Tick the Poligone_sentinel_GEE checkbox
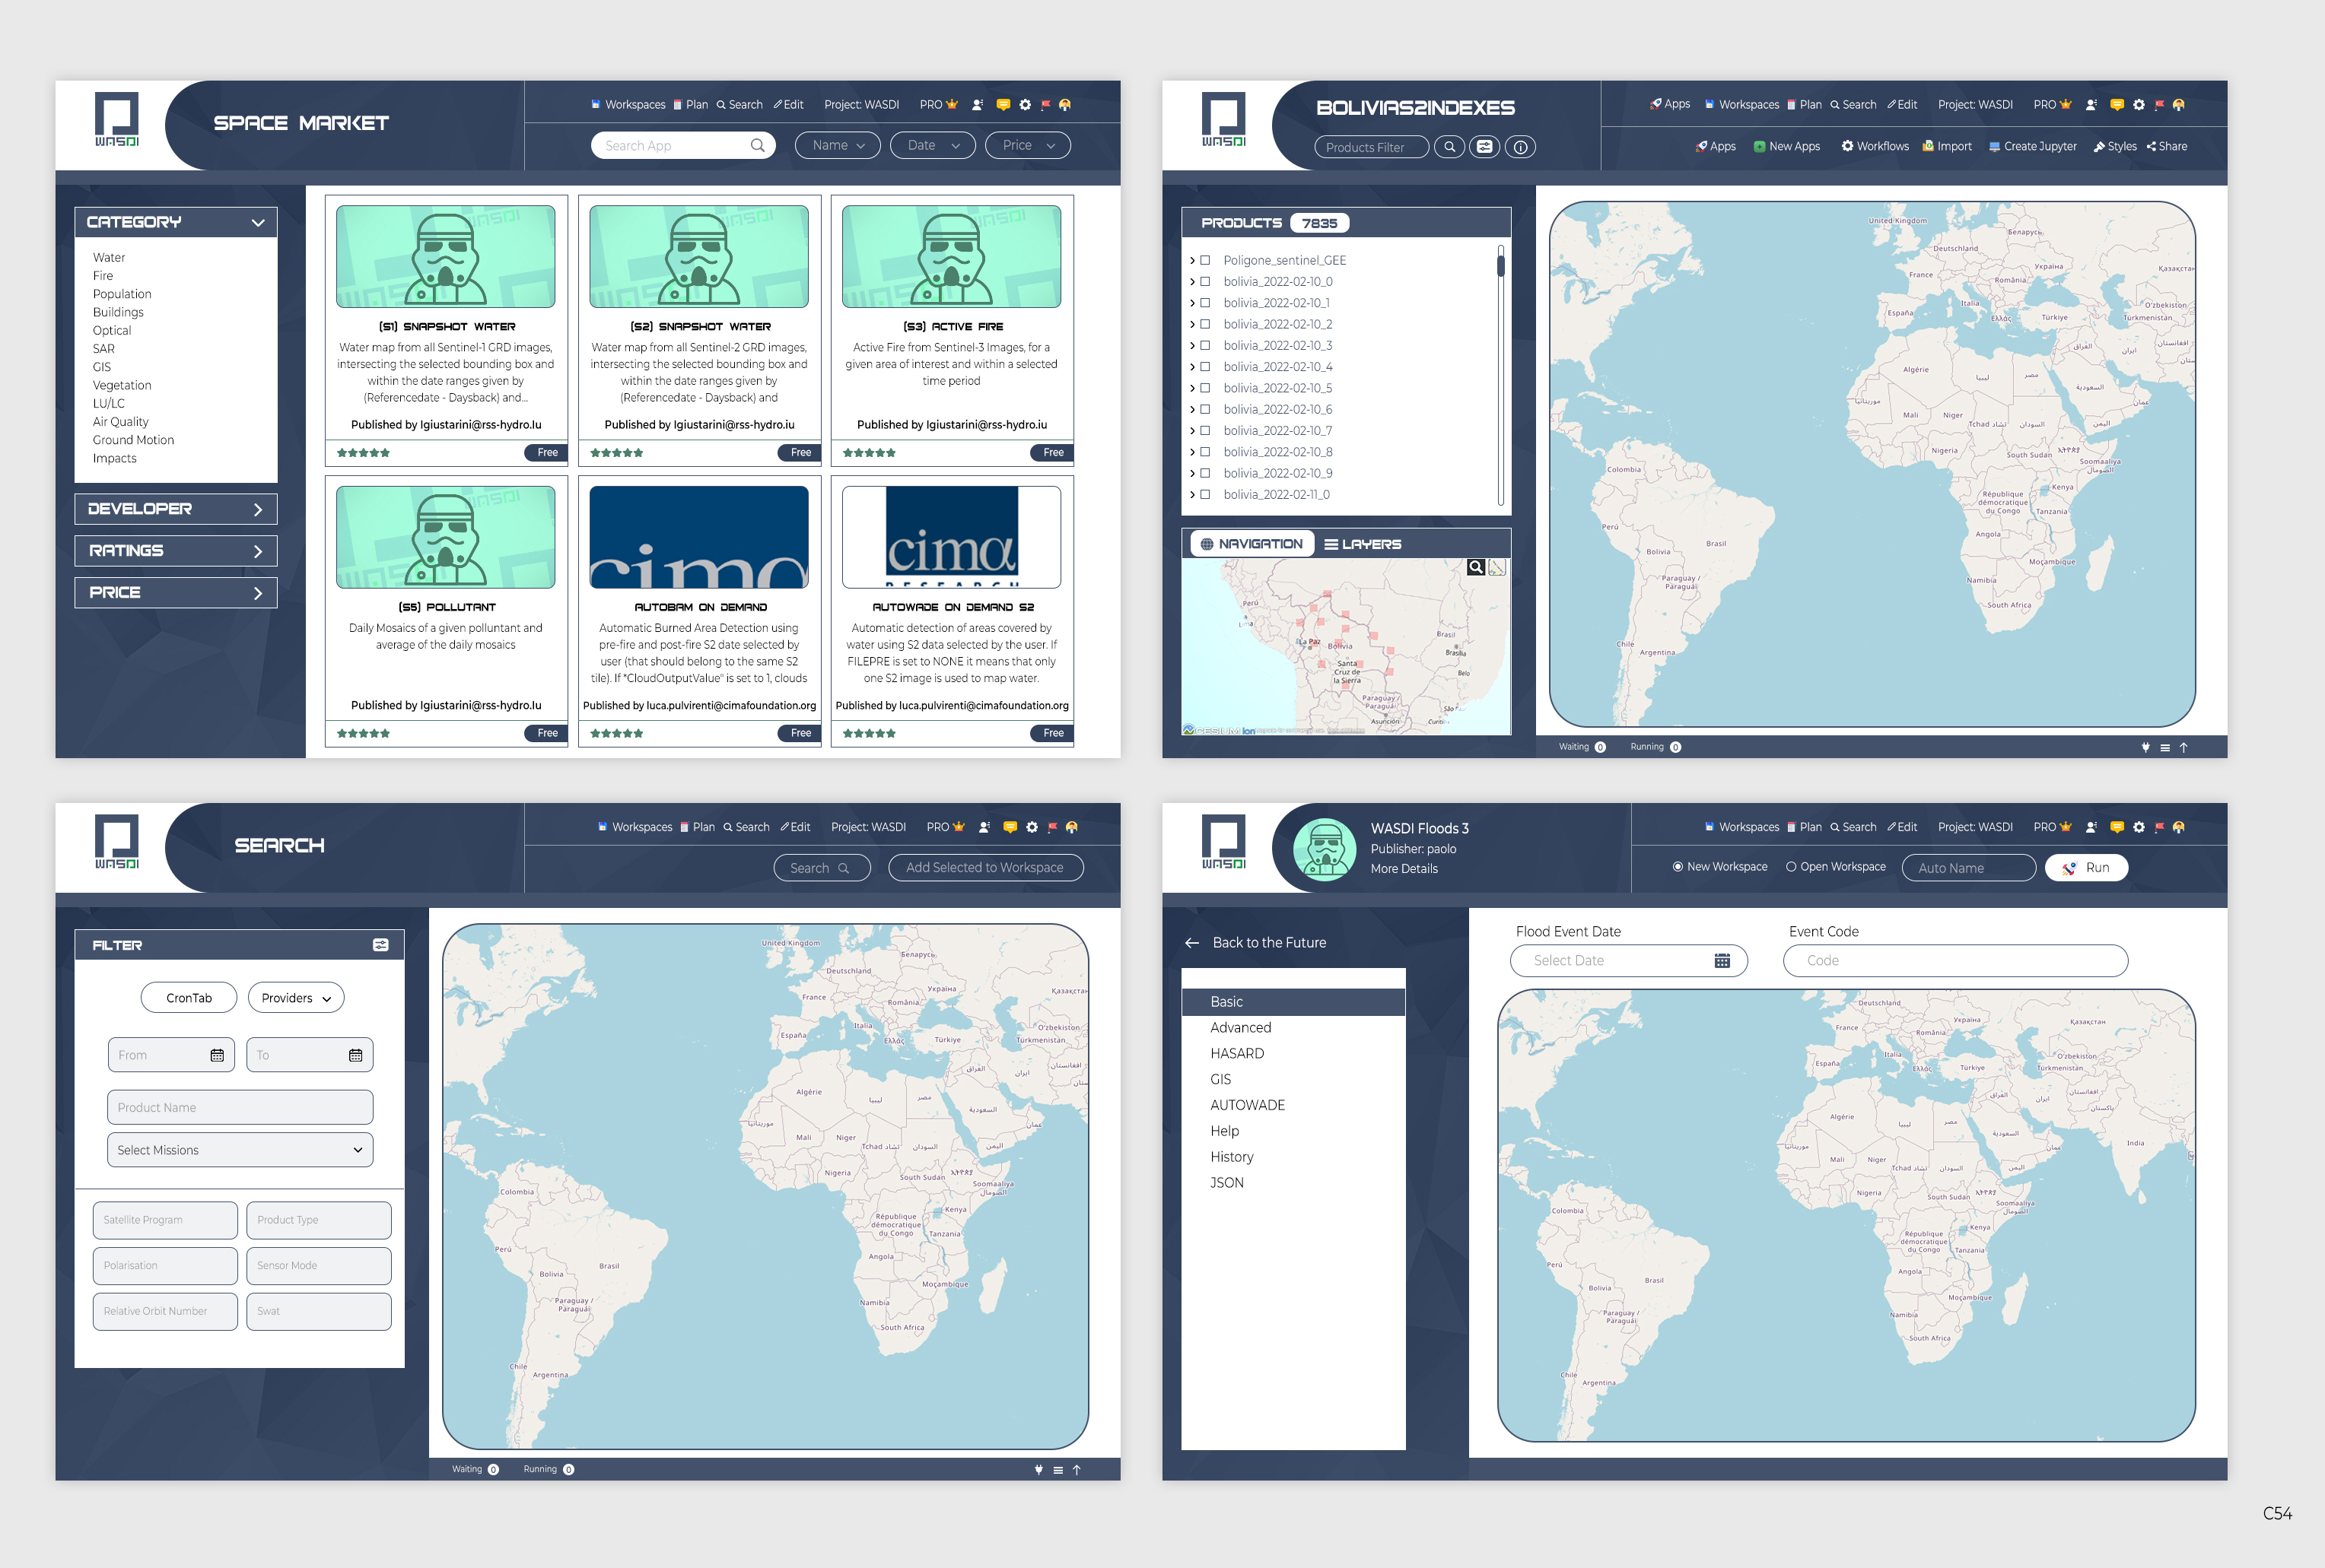 [x=1204, y=260]
